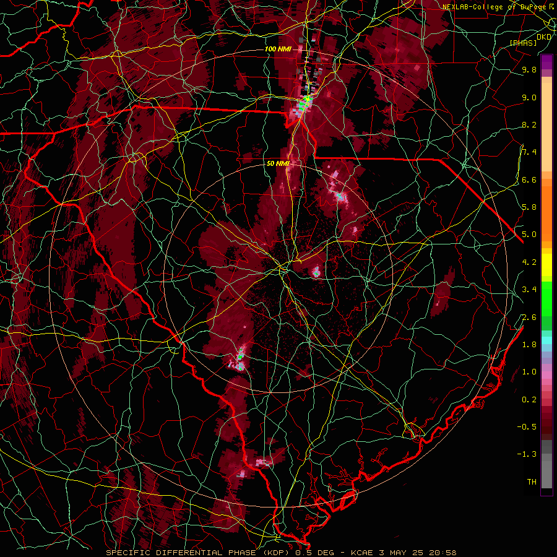This screenshot has width=557, height=557.
Task: Click the 2.6 legend value
Action: tap(529, 317)
